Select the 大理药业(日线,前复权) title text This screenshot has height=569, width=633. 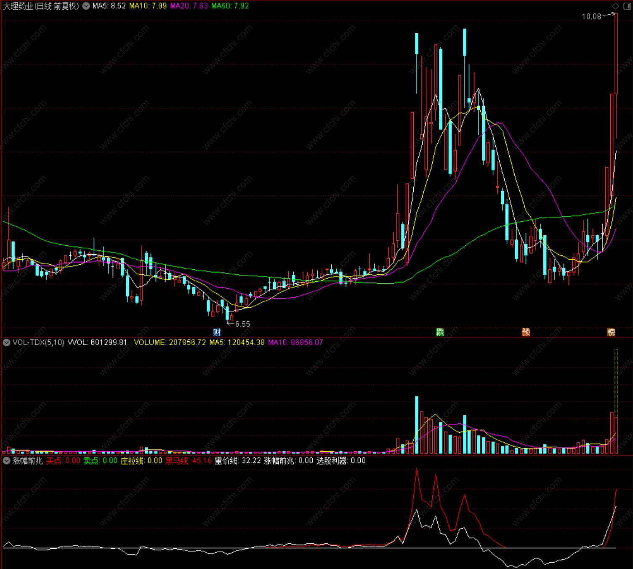[41, 6]
